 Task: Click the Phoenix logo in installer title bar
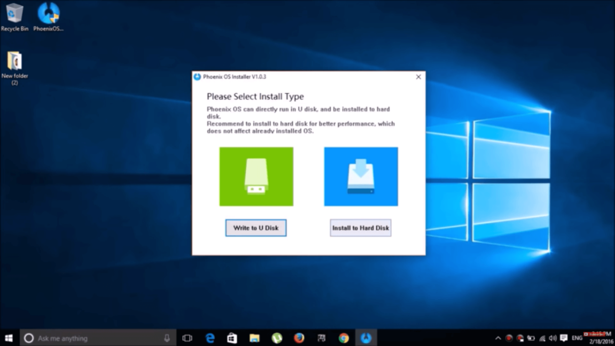(198, 77)
